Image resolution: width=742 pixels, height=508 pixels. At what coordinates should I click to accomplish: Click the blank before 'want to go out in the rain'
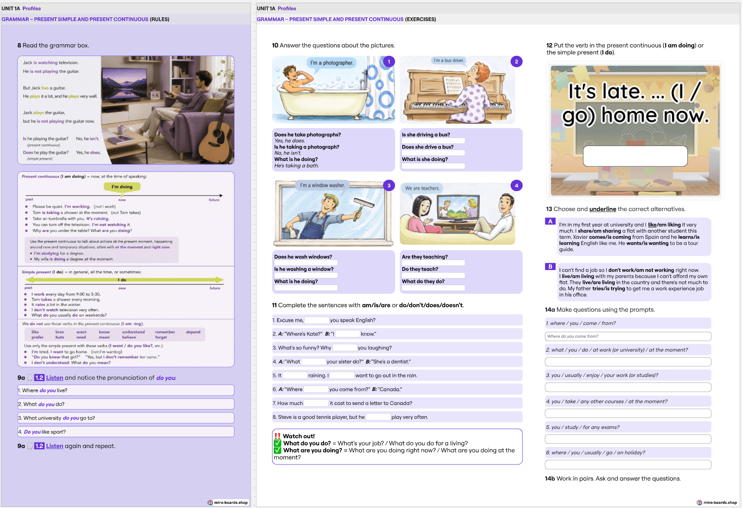tap(342, 375)
